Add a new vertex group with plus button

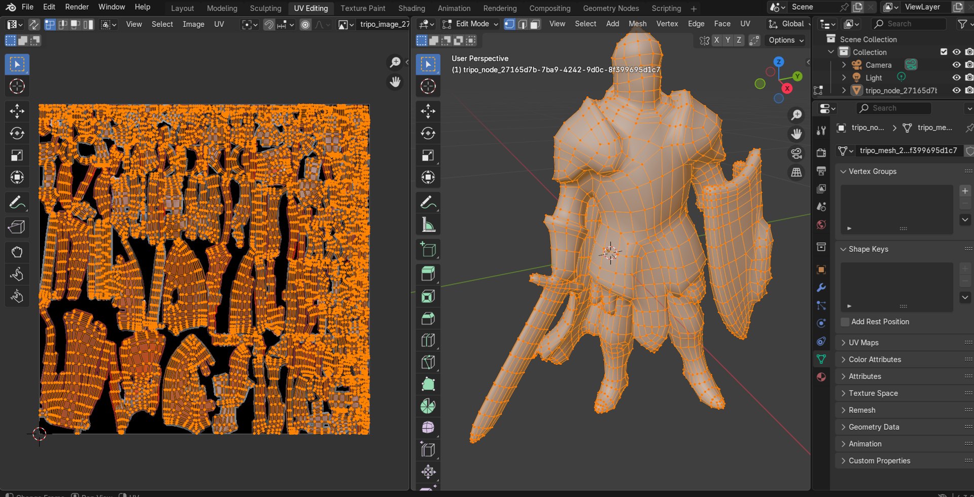click(965, 191)
